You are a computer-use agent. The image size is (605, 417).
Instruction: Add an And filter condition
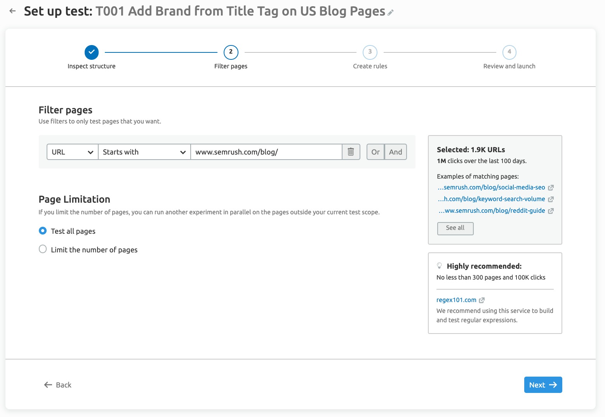[x=395, y=152]
